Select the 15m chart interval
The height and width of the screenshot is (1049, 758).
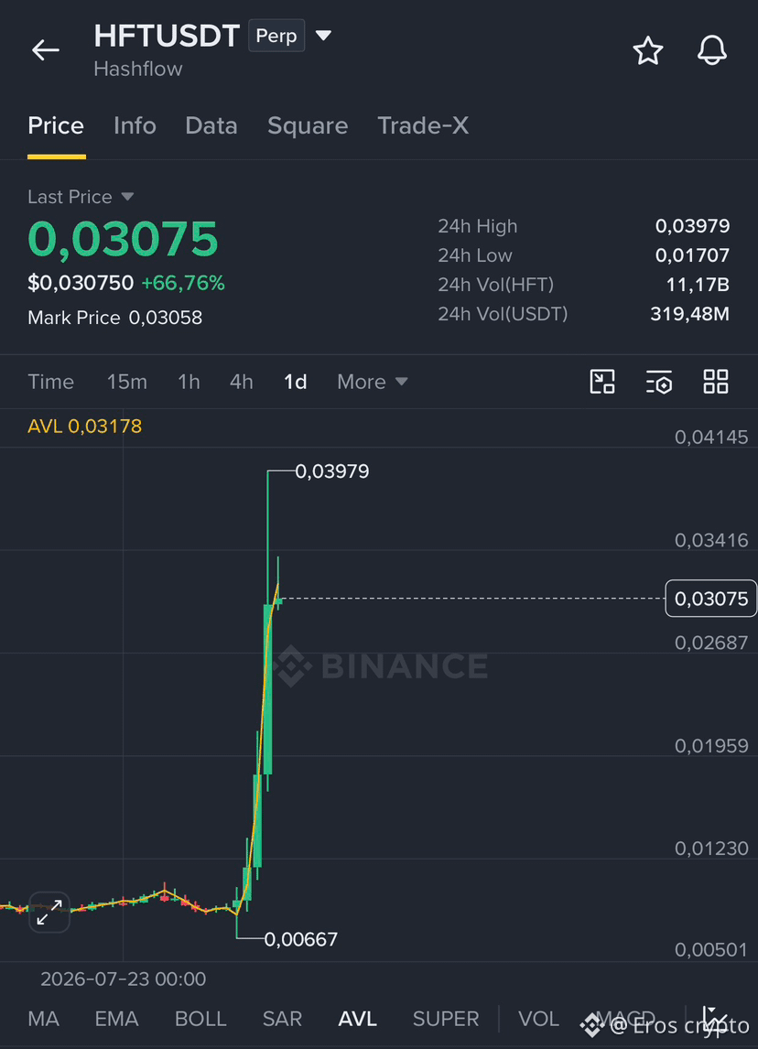coord(127,382)
